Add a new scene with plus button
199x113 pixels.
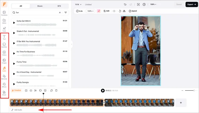[181, 103]
